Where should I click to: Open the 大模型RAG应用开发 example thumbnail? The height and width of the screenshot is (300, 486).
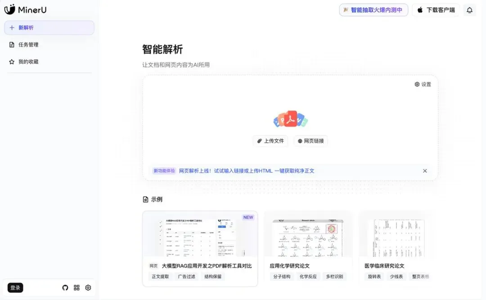coord(200,235)
